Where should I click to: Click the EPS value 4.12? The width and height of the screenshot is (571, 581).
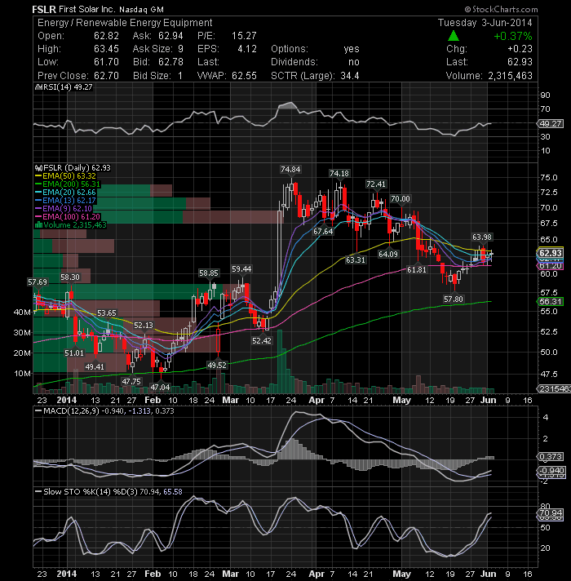click(x=247, y=49)
